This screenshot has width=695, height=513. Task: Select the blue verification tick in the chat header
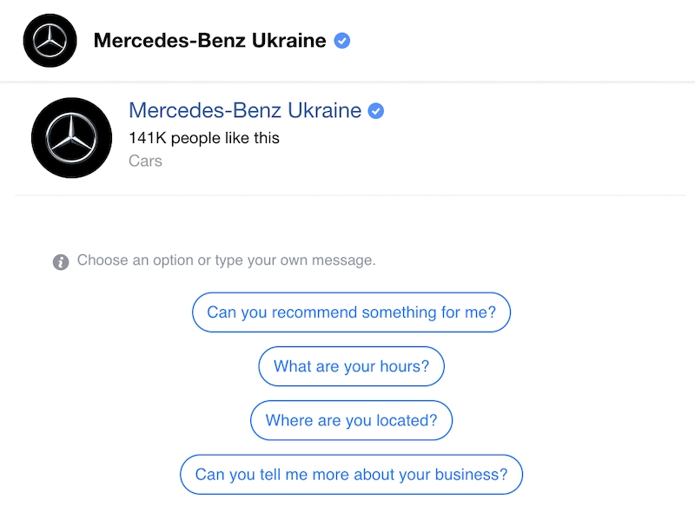tap(342, 40)
